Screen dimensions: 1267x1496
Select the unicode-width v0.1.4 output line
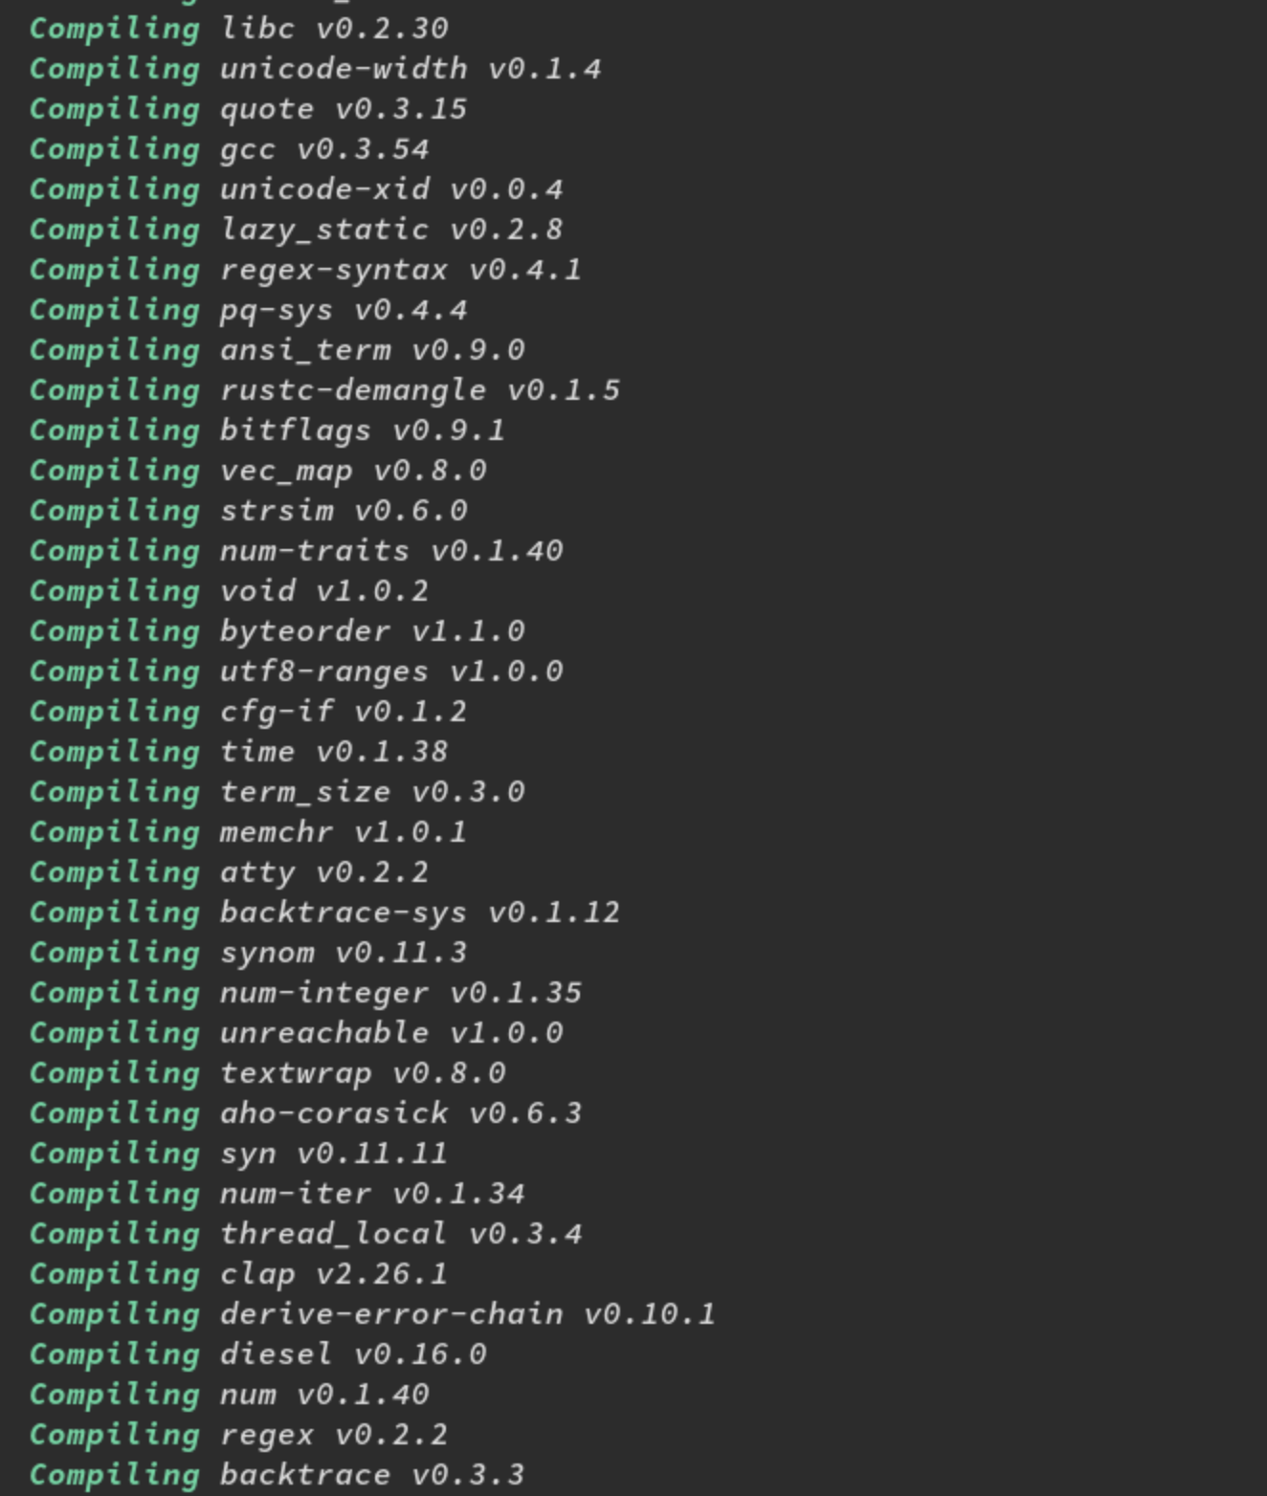[315, 68]
